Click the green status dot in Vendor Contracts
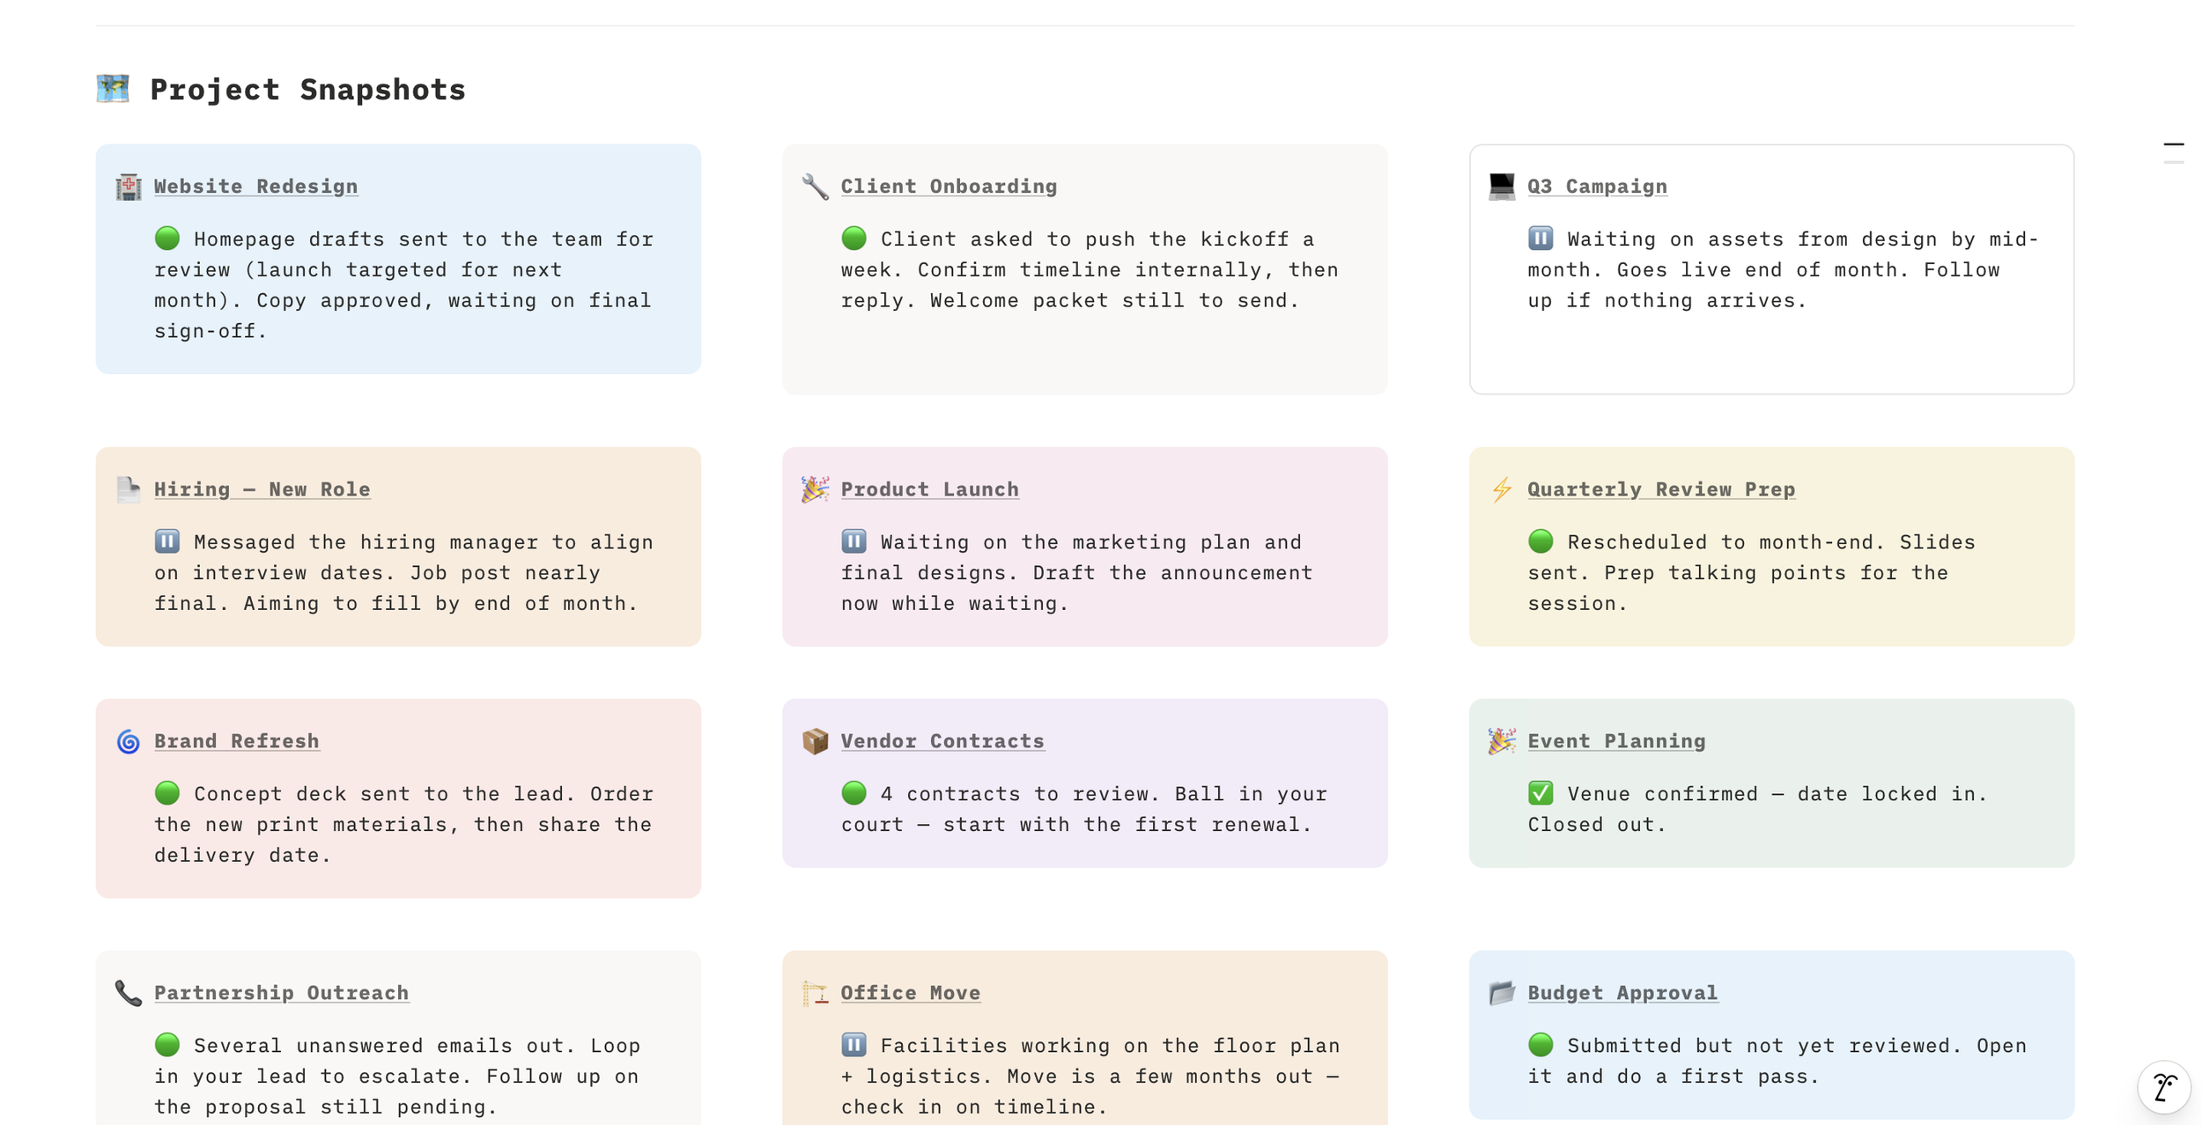The height and width of the screenshot is (1125, 2202). tap(853, 793)
